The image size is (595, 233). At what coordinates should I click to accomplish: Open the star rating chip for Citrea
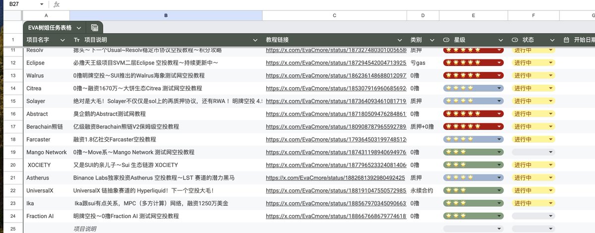click(x=474, y=88)
